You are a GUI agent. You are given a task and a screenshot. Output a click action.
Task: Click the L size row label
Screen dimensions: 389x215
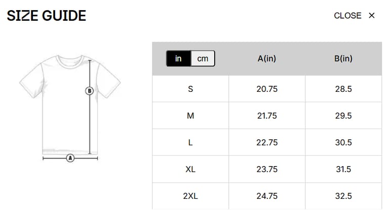[190, 143]
